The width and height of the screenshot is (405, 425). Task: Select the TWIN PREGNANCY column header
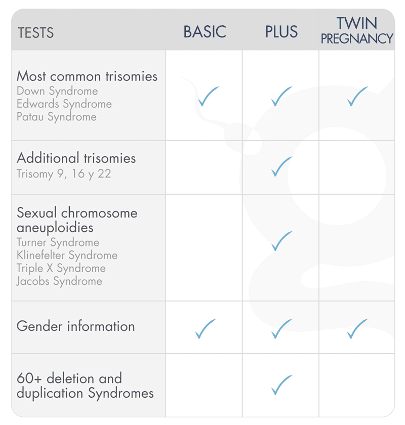357,30
